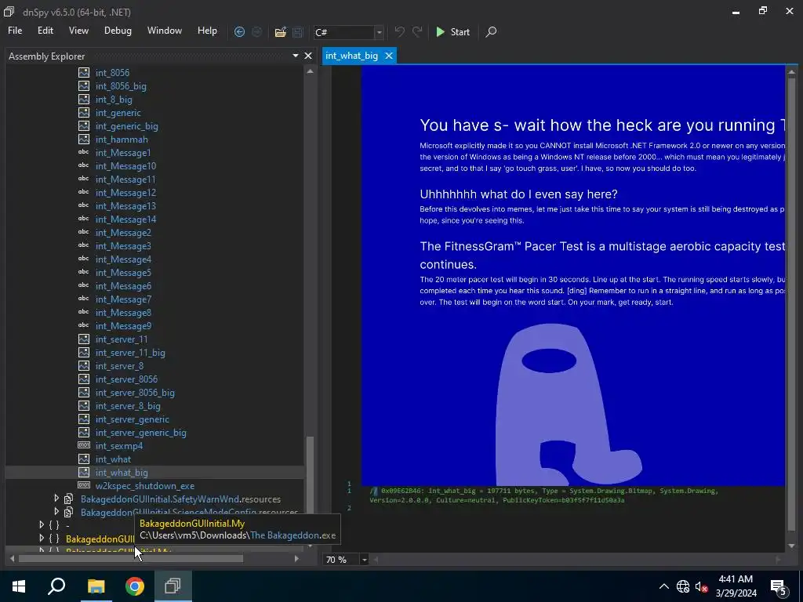Expand the "-" namespace node
The image size is (803, 602).
[42, 524]
